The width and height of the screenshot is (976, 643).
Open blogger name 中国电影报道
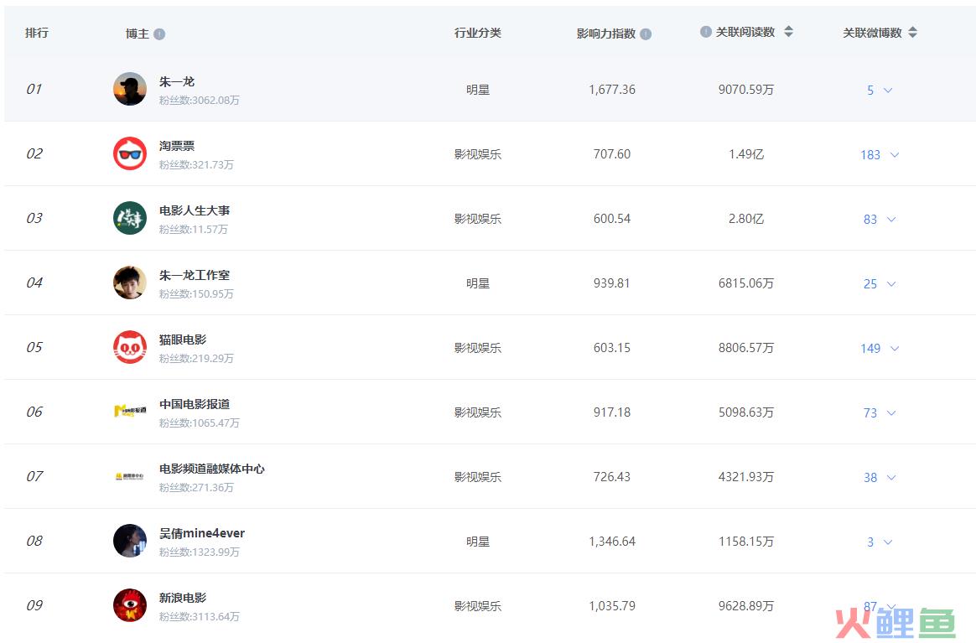click(x=195, y=405)
